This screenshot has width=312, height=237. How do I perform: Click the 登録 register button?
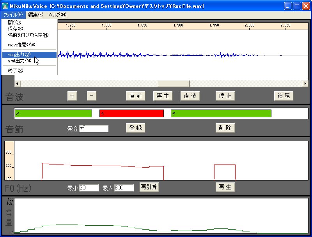pyautogui.click(x=135, y=127)
